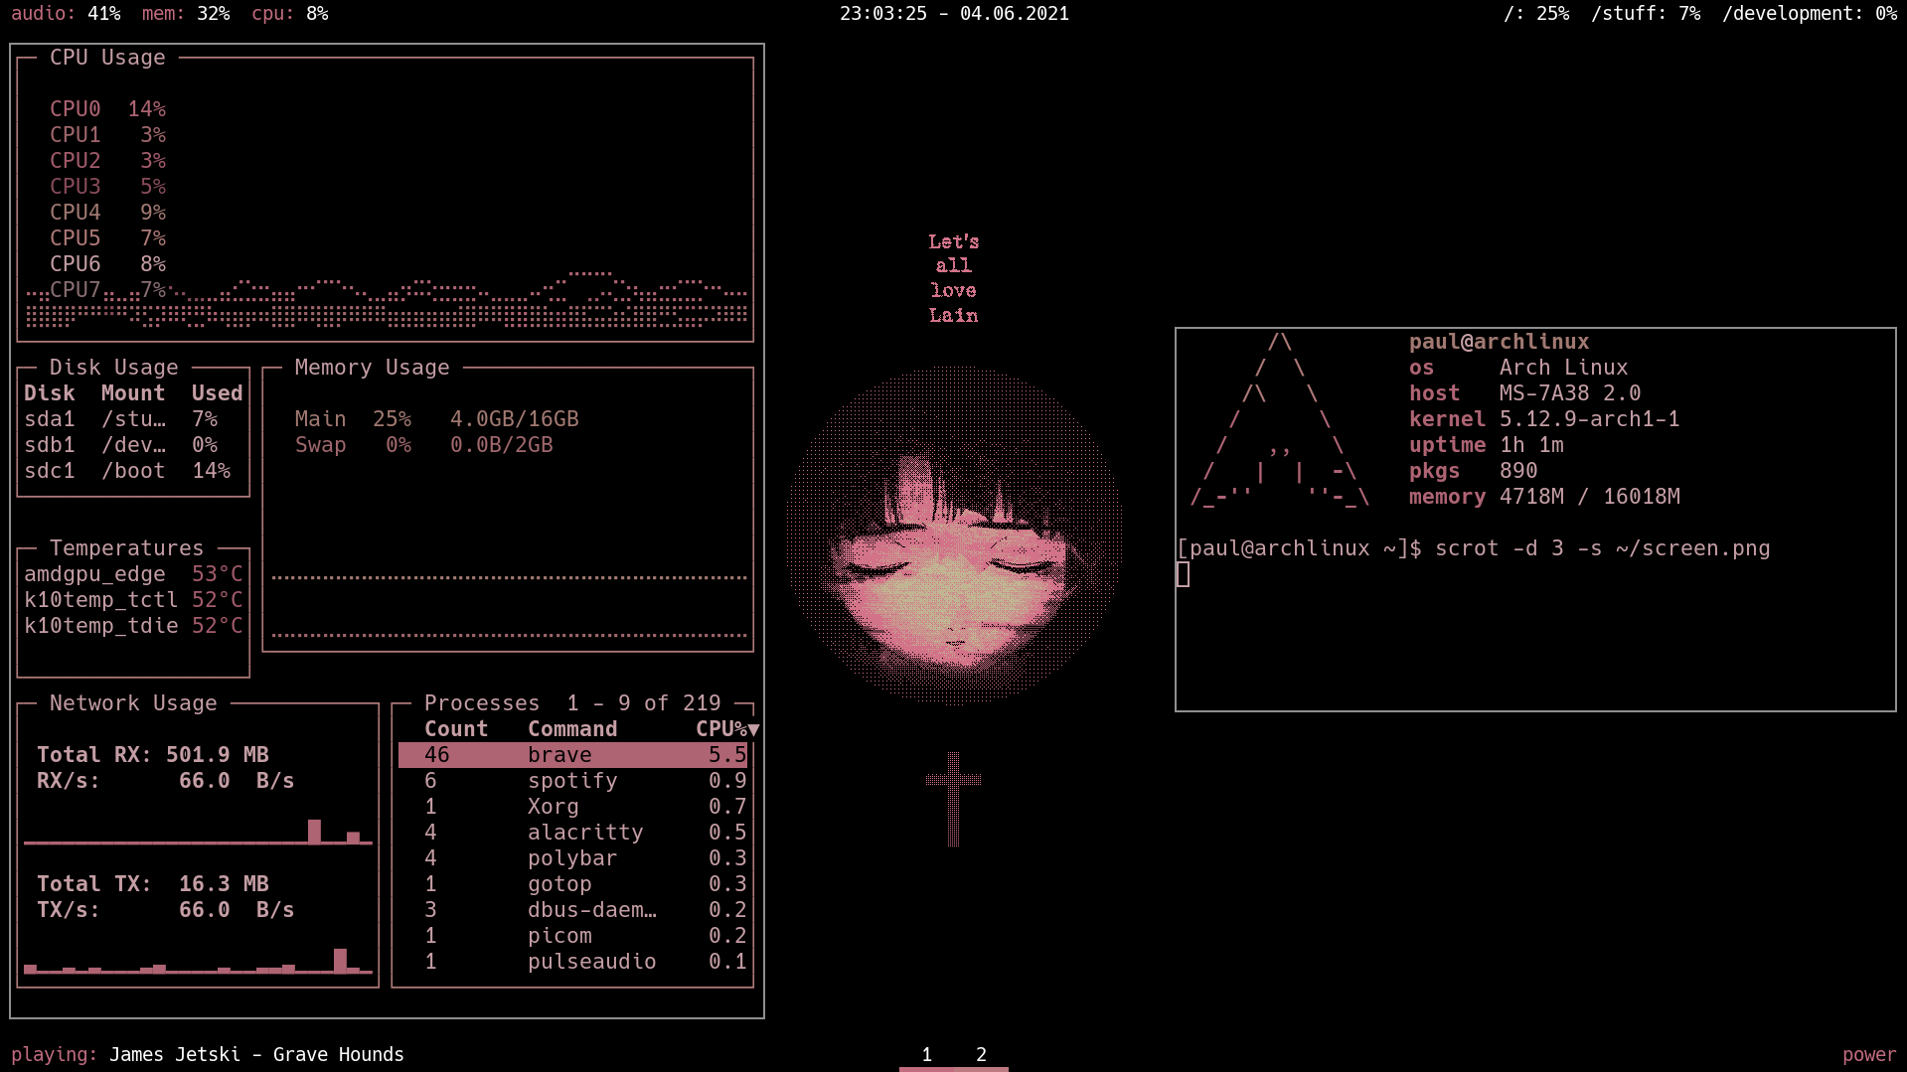Click the root filesystem 25% indicator
The width and height of the screenshot is (1907, 1072).
(1536, 14)
